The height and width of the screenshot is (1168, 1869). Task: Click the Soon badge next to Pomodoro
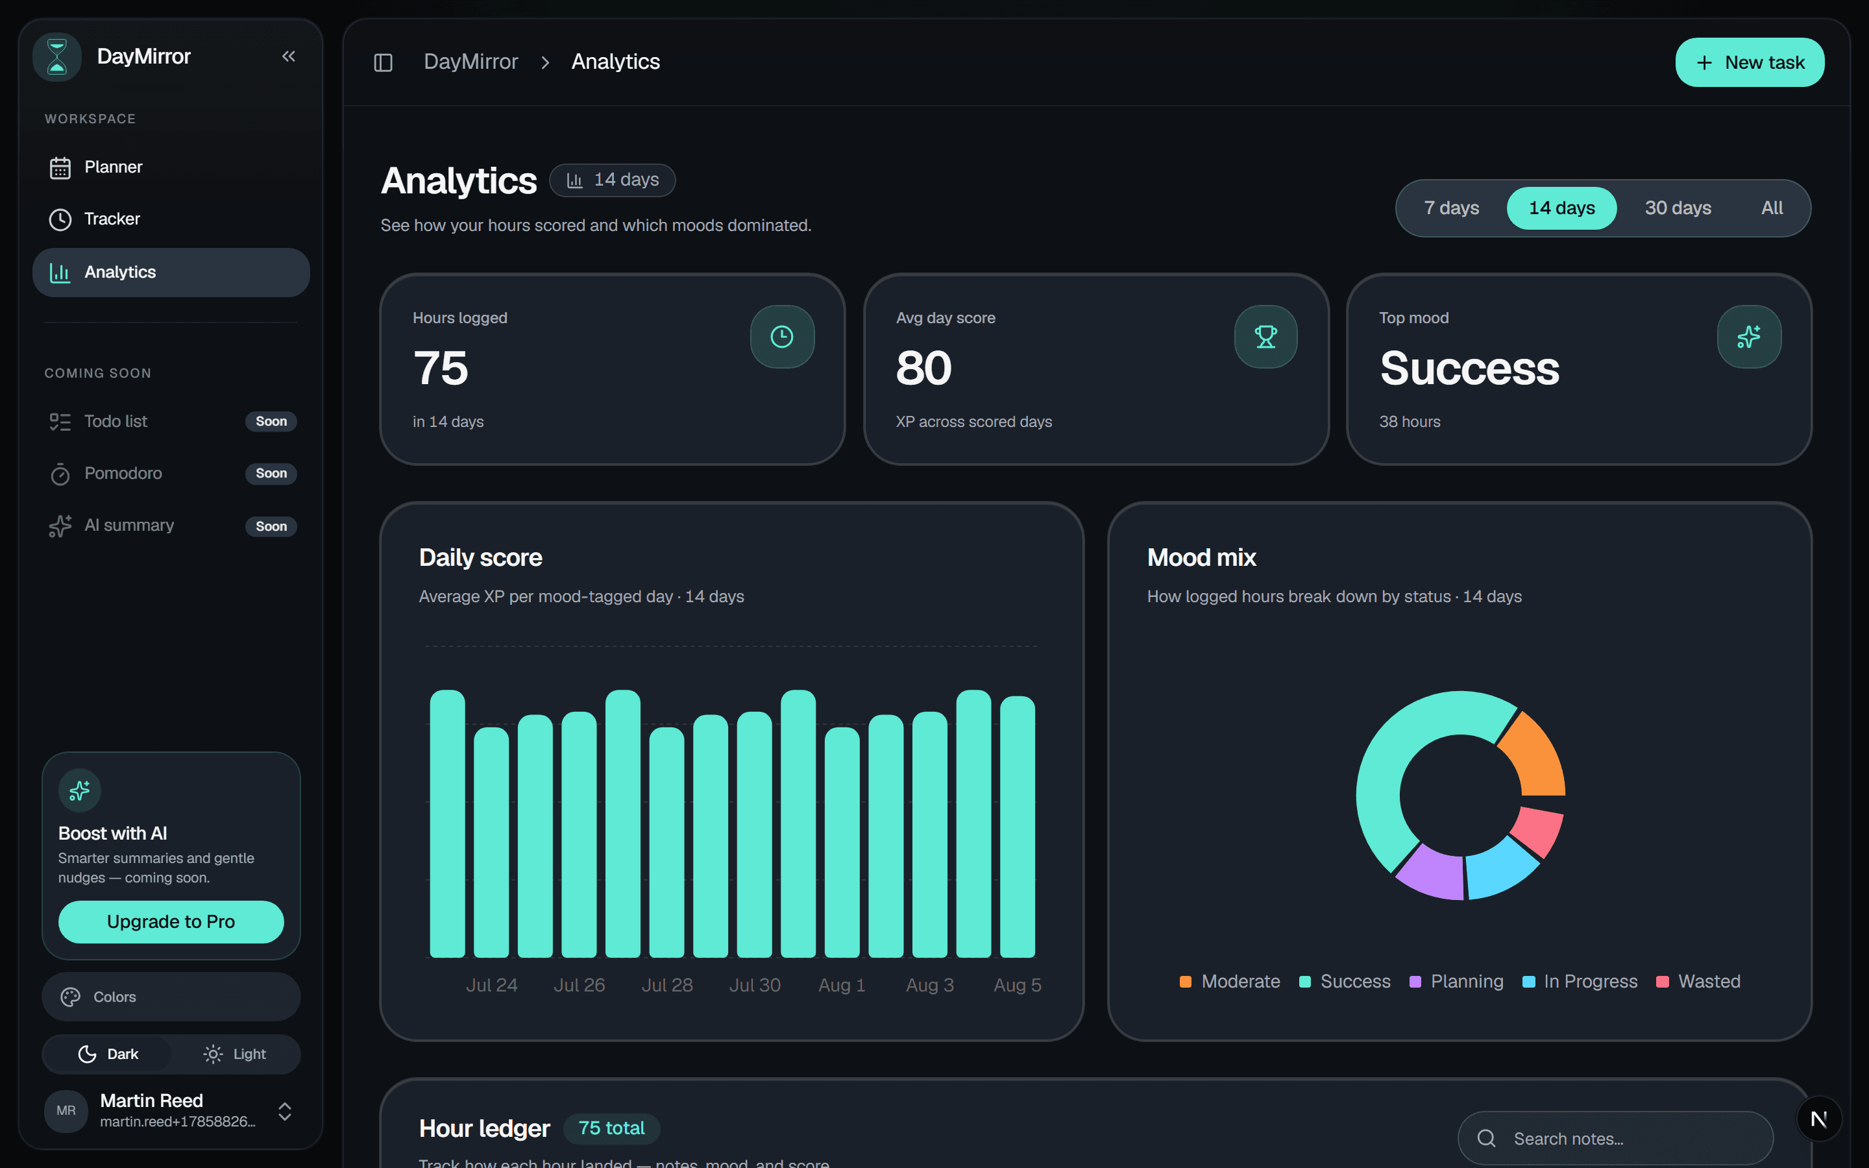coord(271,474)
